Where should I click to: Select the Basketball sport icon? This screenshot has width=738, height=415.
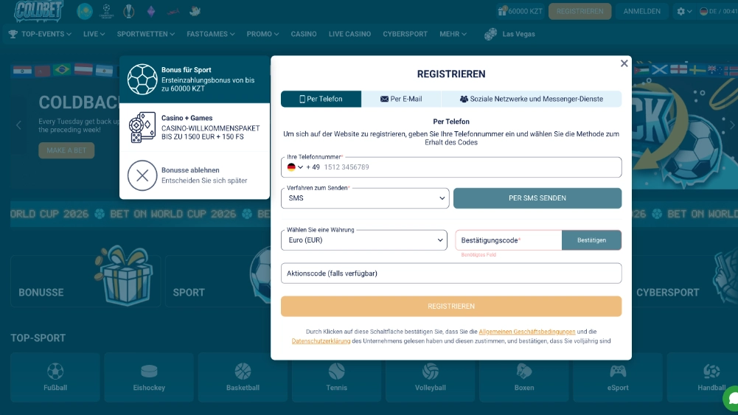point(243,377)
